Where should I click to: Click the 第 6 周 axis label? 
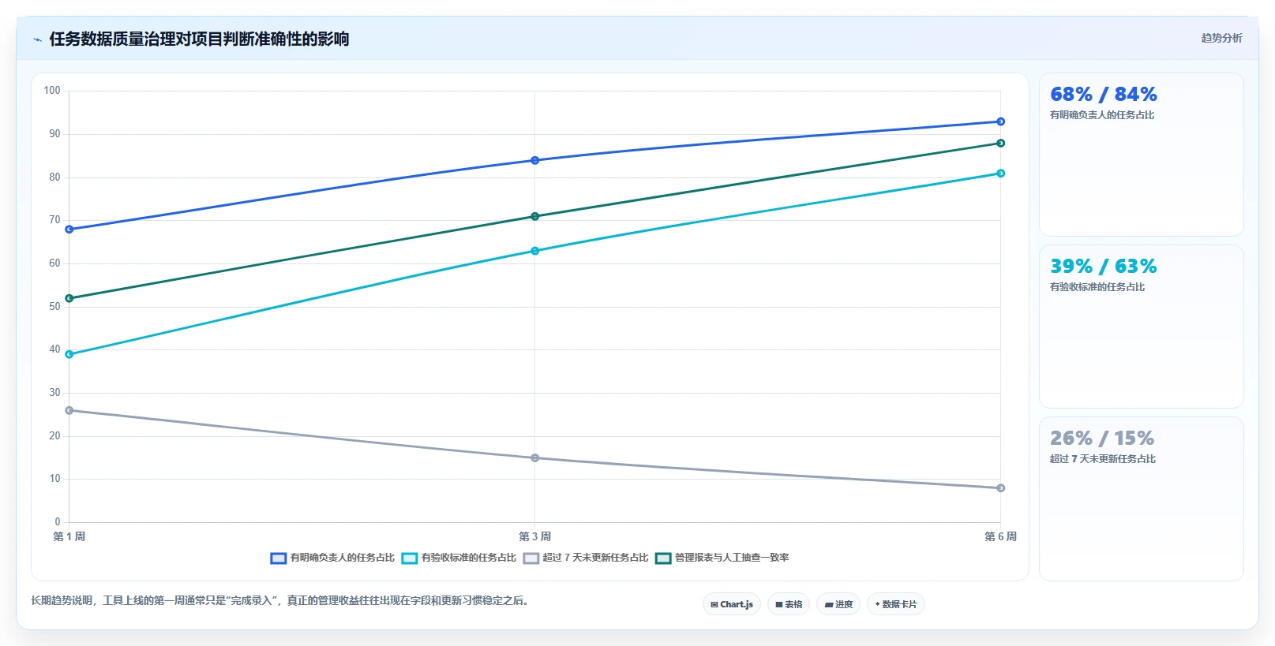pyautogui.click(x=1000, y=536)
